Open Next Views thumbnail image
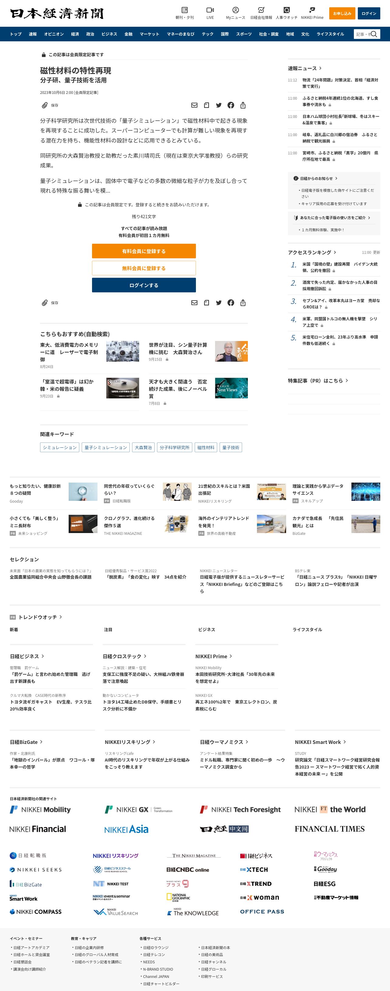390x991 pixels. [x=231, y=388]
